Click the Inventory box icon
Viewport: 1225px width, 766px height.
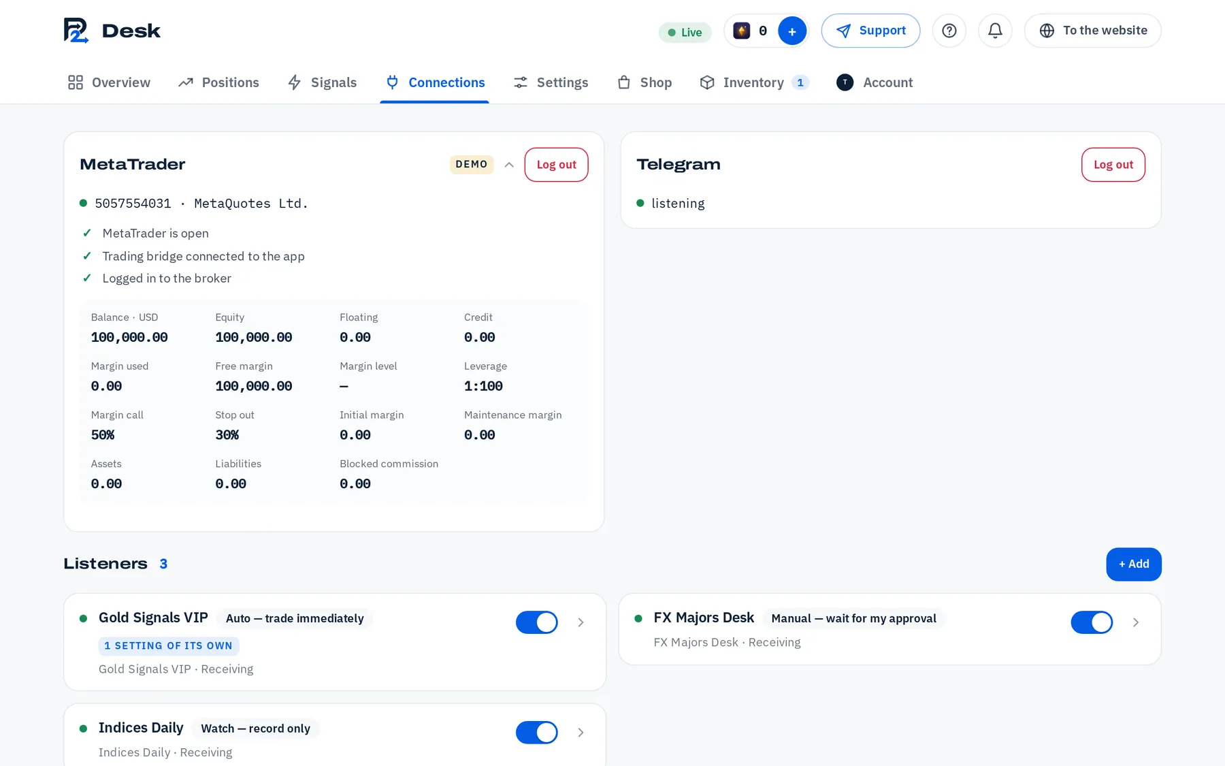coord(707,82)
